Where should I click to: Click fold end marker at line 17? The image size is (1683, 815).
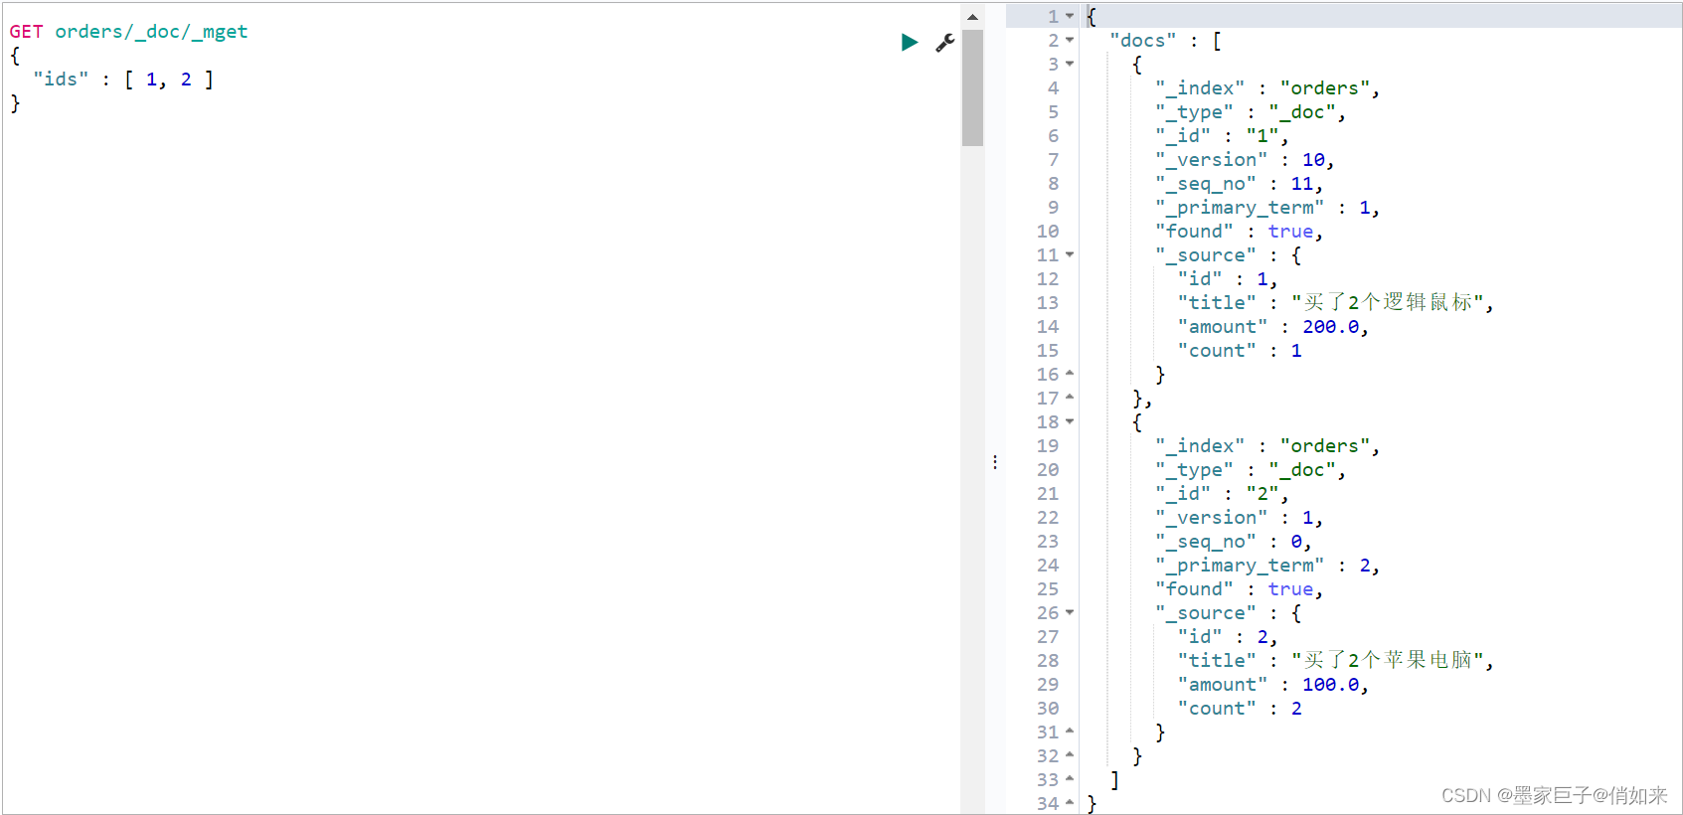click(1070, 398)
